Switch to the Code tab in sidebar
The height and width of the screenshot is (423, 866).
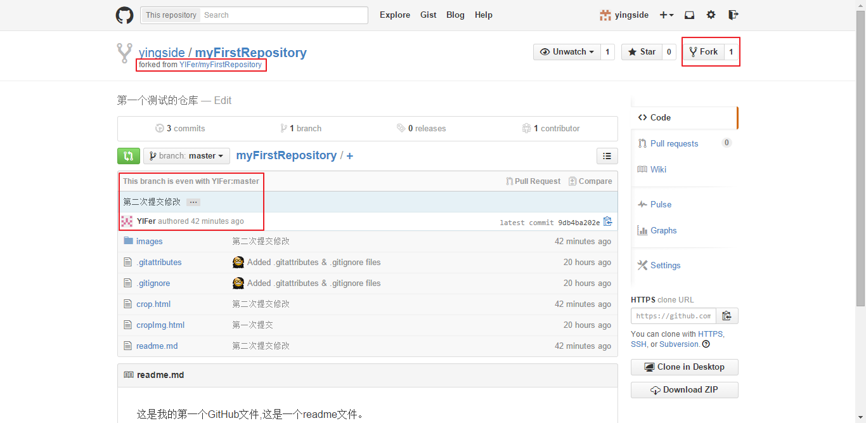point(684,117)
